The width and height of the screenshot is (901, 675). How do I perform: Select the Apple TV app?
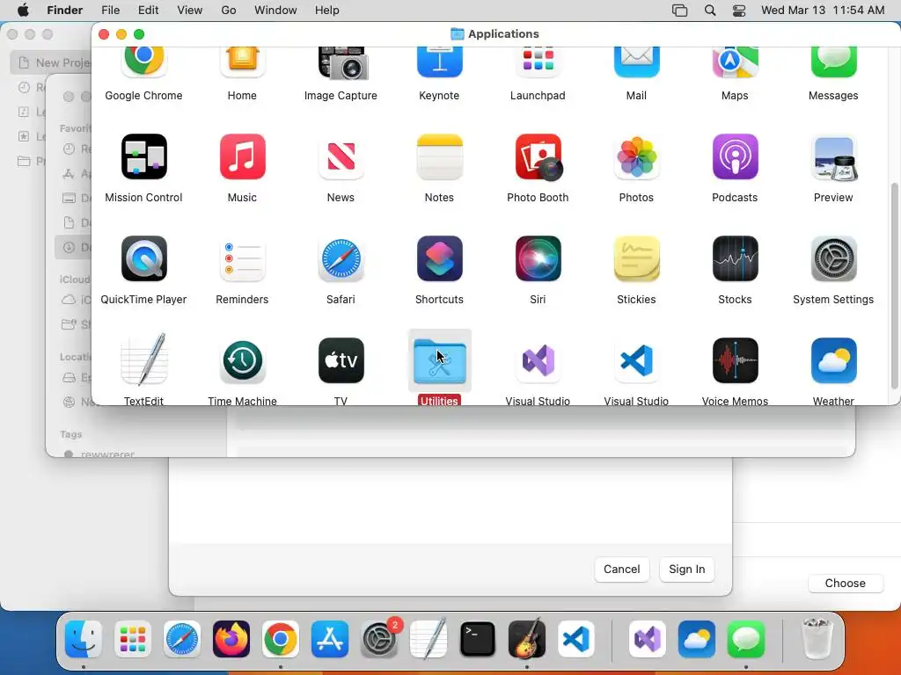tap(341, 360)
